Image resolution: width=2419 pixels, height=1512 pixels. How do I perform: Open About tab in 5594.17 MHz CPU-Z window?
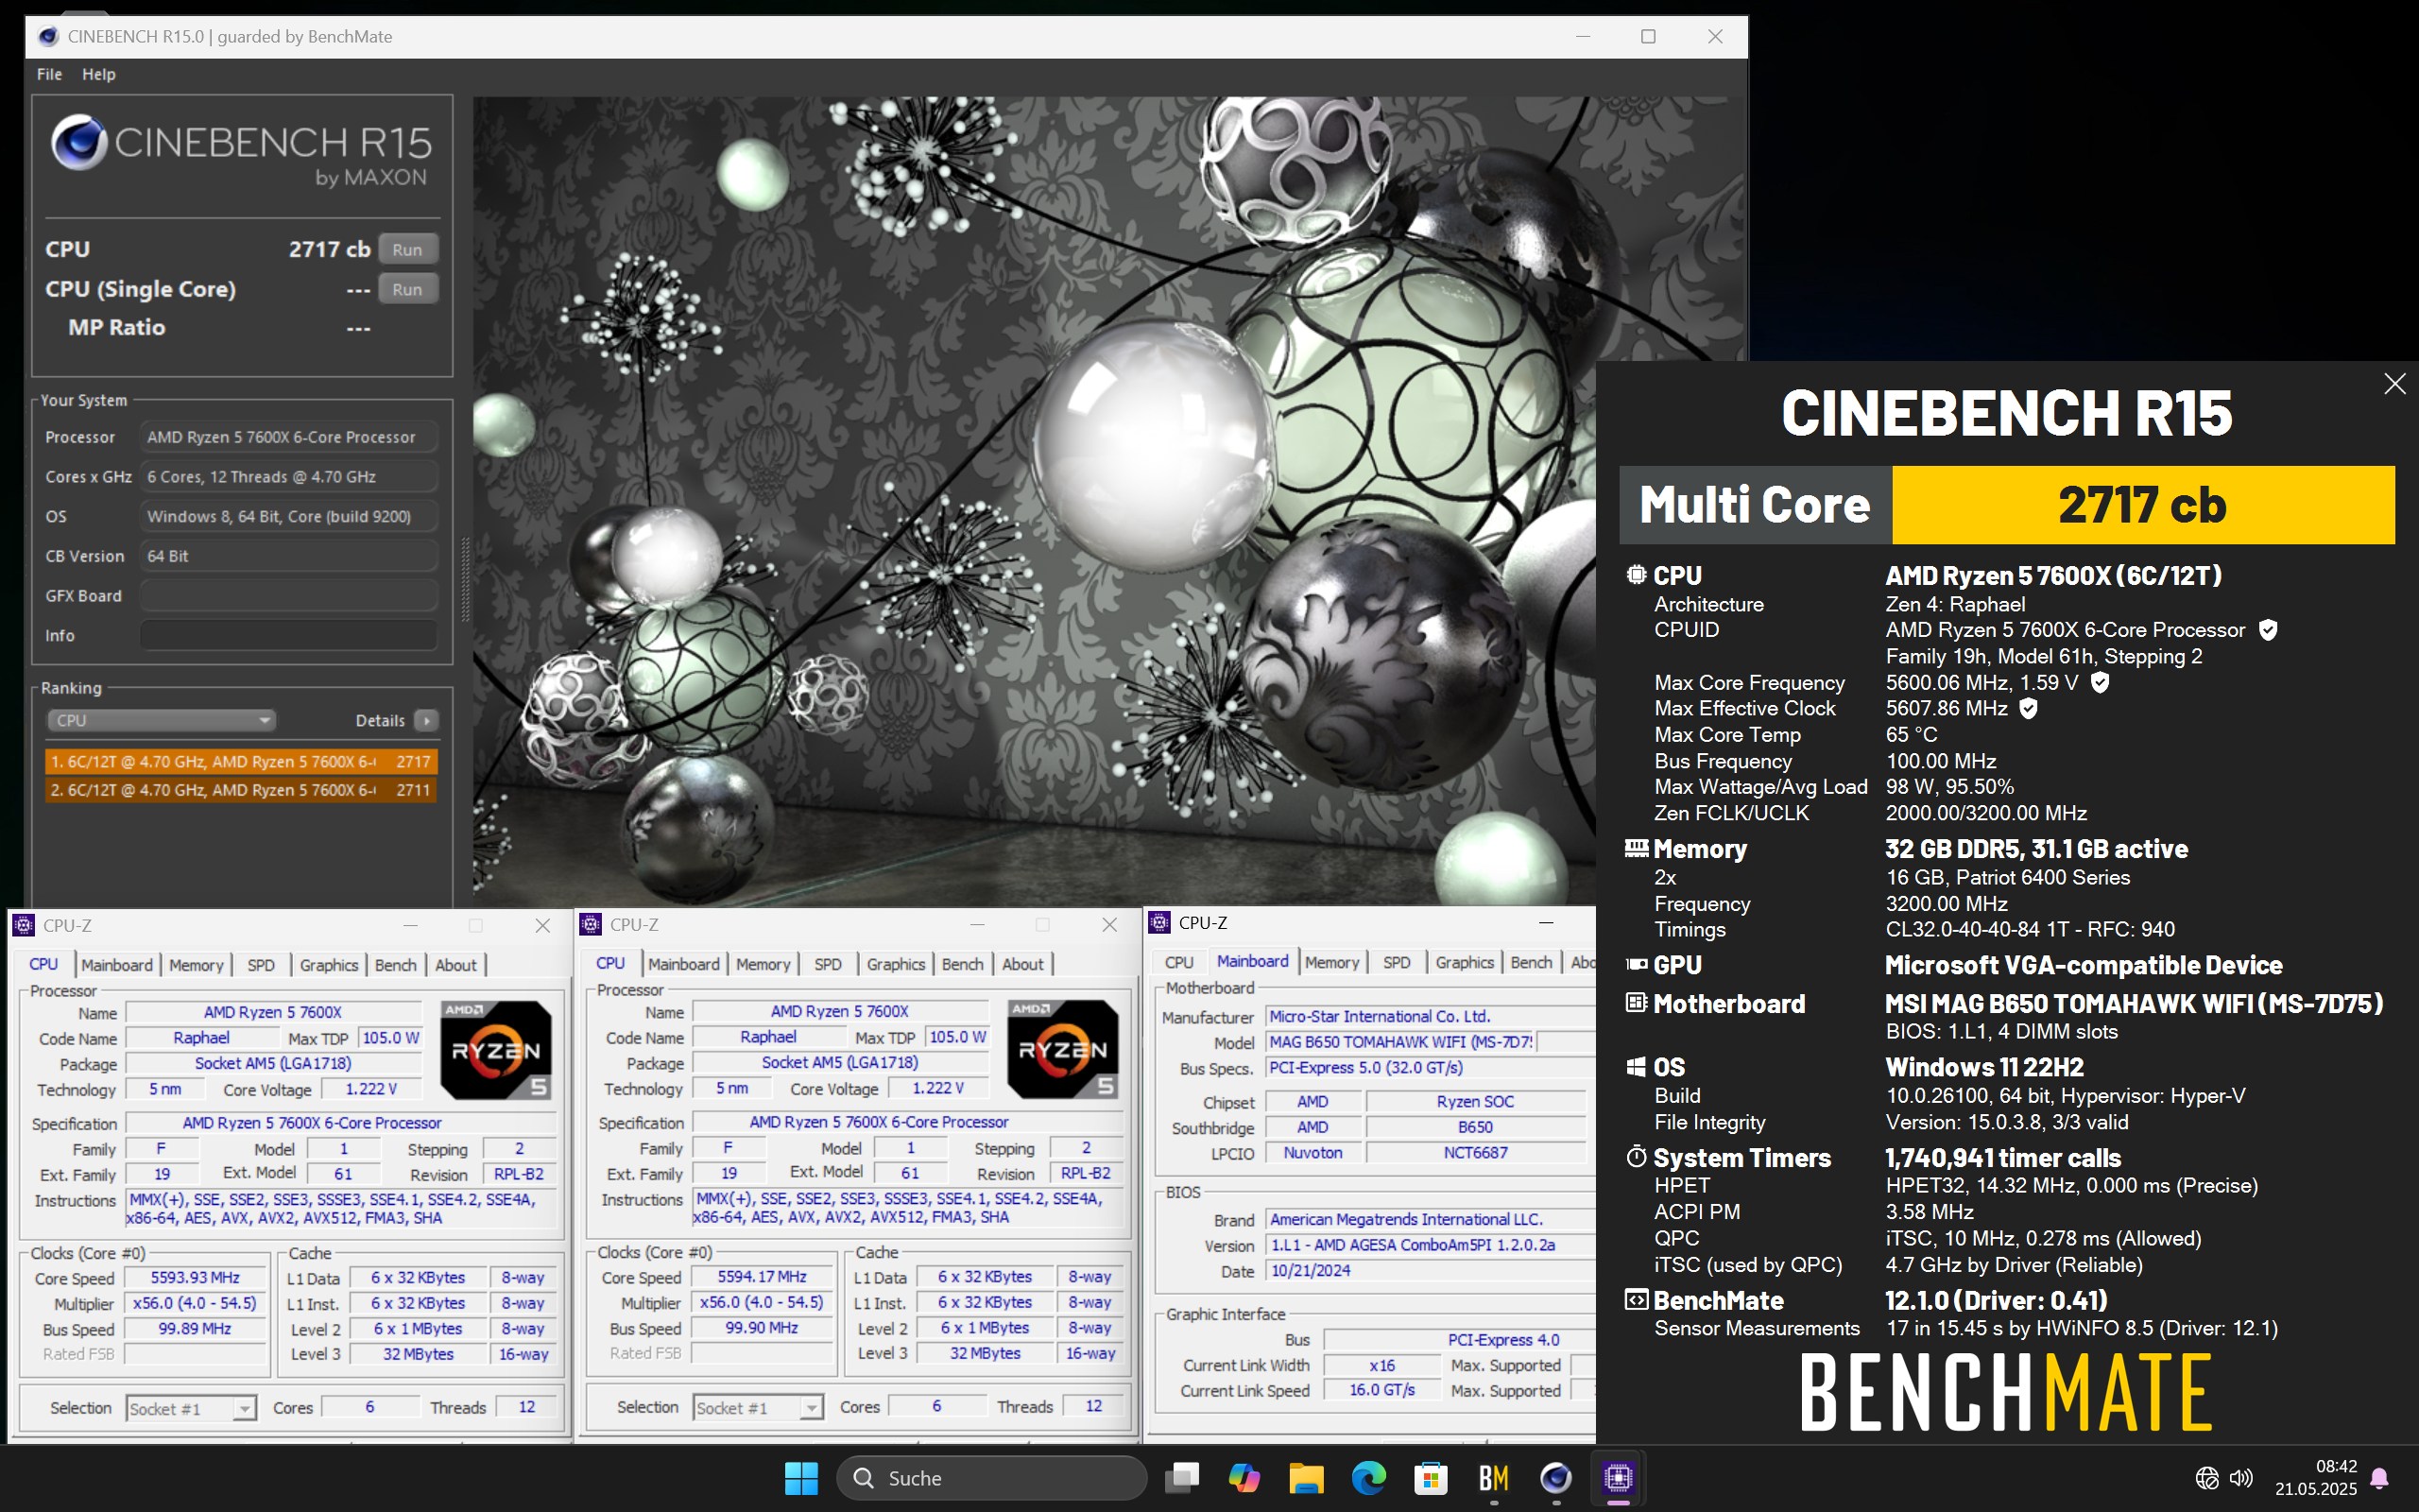(x=1022, y=964)
